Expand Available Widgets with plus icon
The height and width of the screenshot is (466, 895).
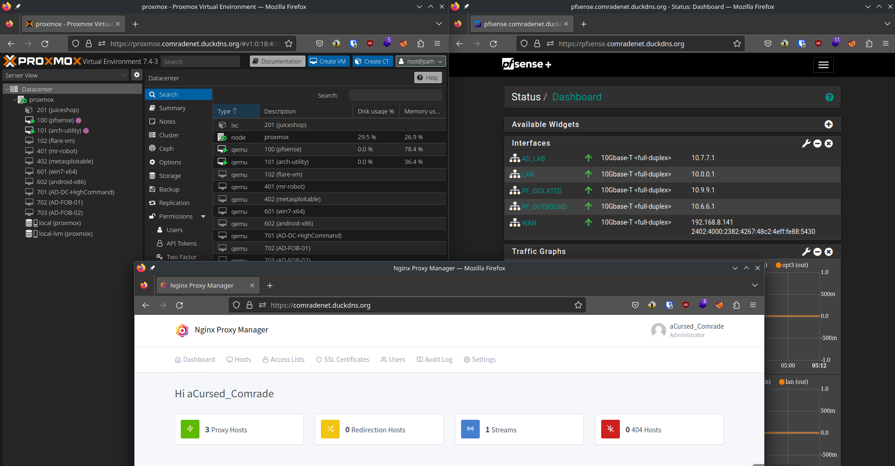click(x=829, y=124)
